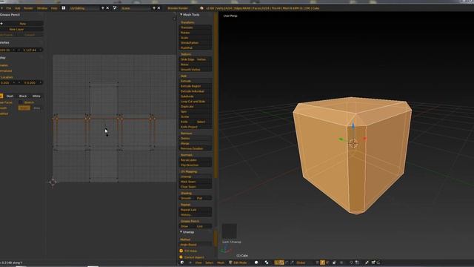Click the Grease Pencil New button
Viewport: 474px width, 267px height.
23,24
